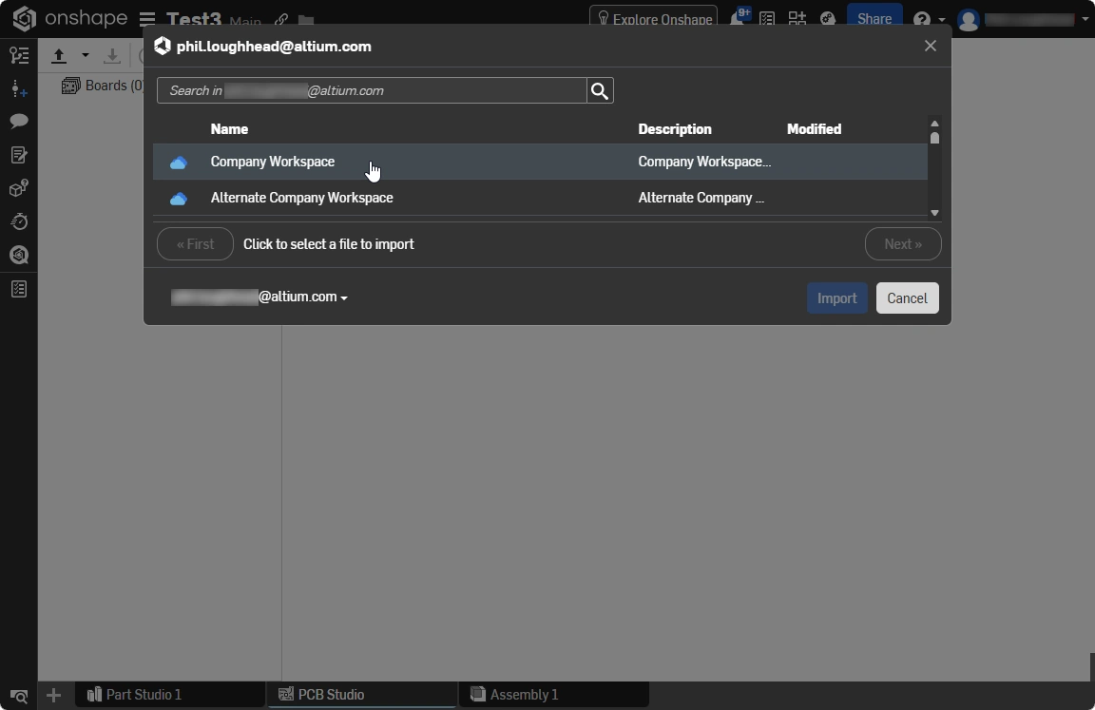Switch to the PCB Studio tab
Viewport: 1095px width, 710px height.
click(x=362, y=695)
